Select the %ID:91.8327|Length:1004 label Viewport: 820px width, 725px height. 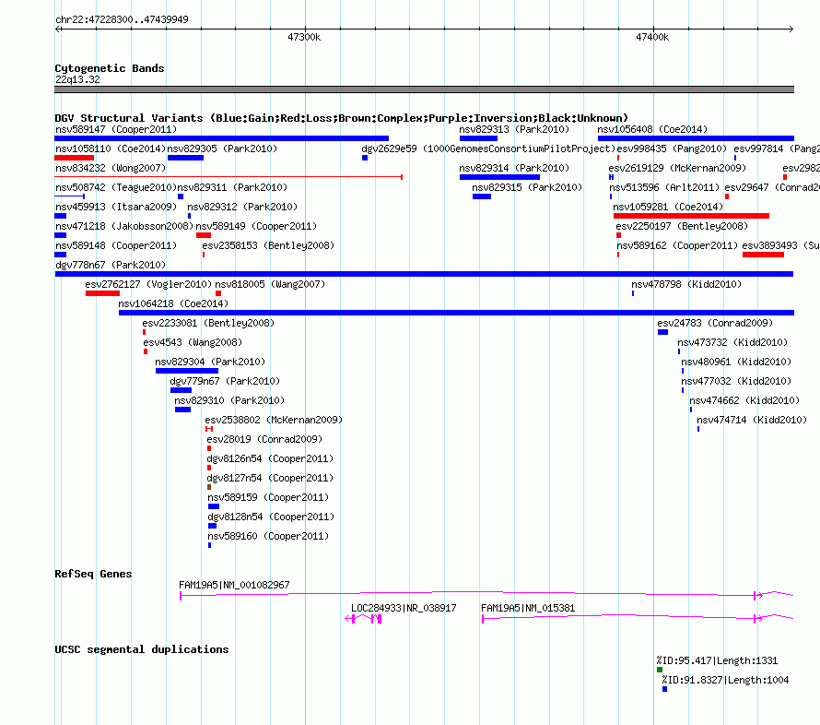(x=725, y=680)
